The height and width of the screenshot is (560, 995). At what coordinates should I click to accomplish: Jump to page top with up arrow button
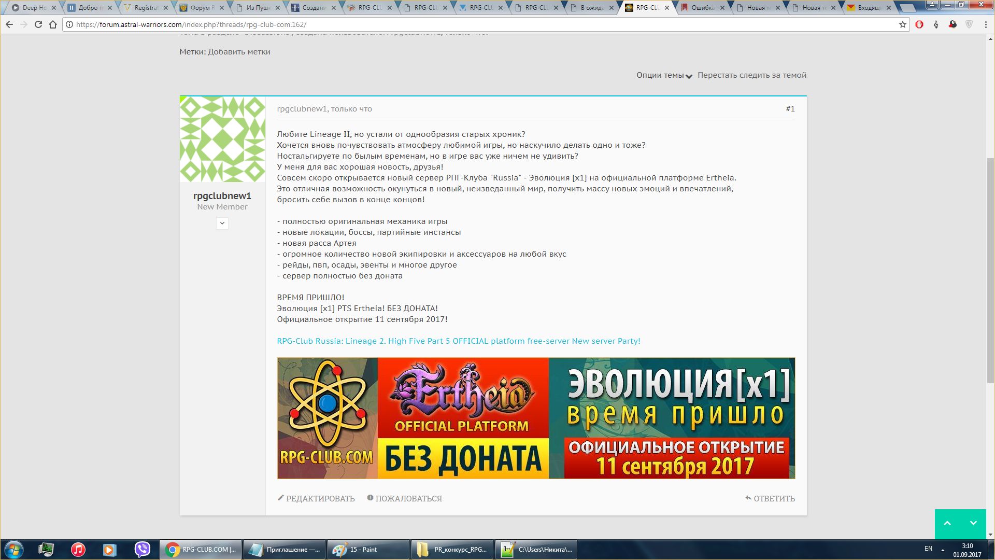click(947, 524)
